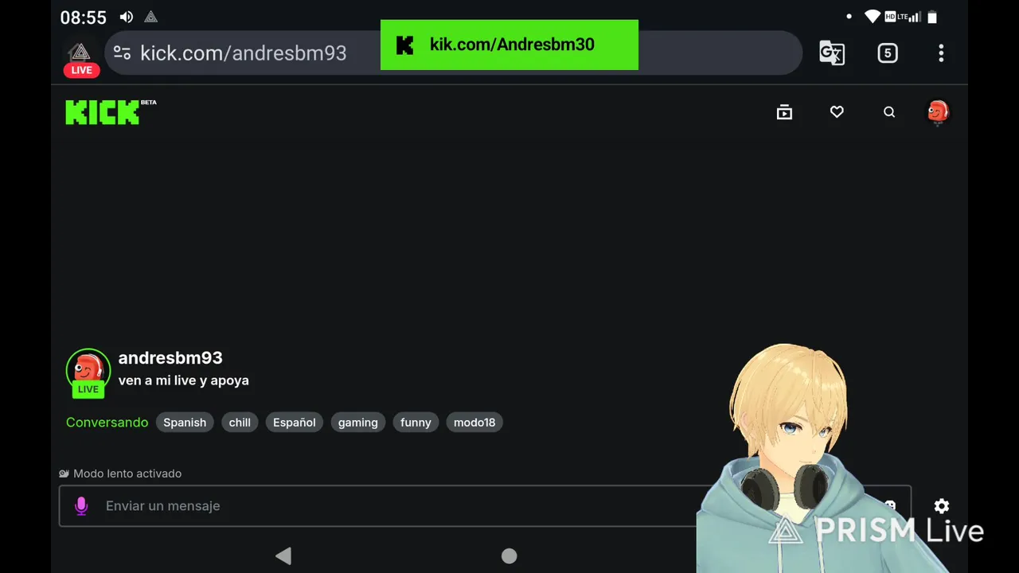Tap the PRISM LIVE badge icon
This screenshot has width=1019, height=573.
pos(80,59)
